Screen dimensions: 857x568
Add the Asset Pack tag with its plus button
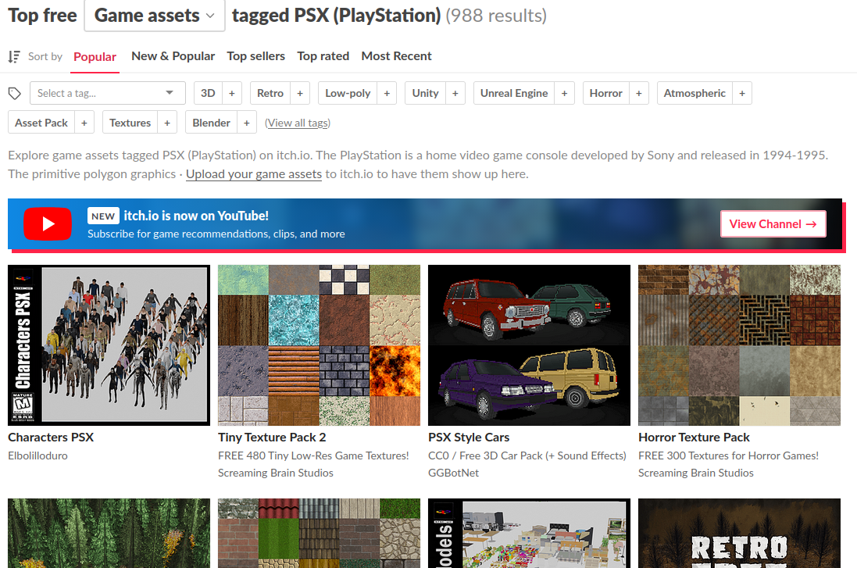coord(84,123)
